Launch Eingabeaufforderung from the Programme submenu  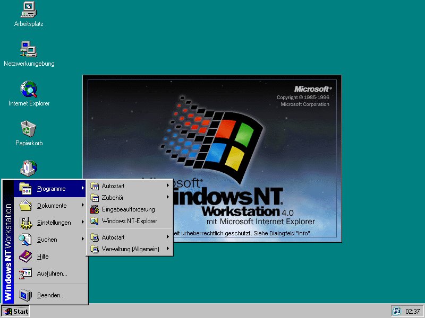[128, 209]
